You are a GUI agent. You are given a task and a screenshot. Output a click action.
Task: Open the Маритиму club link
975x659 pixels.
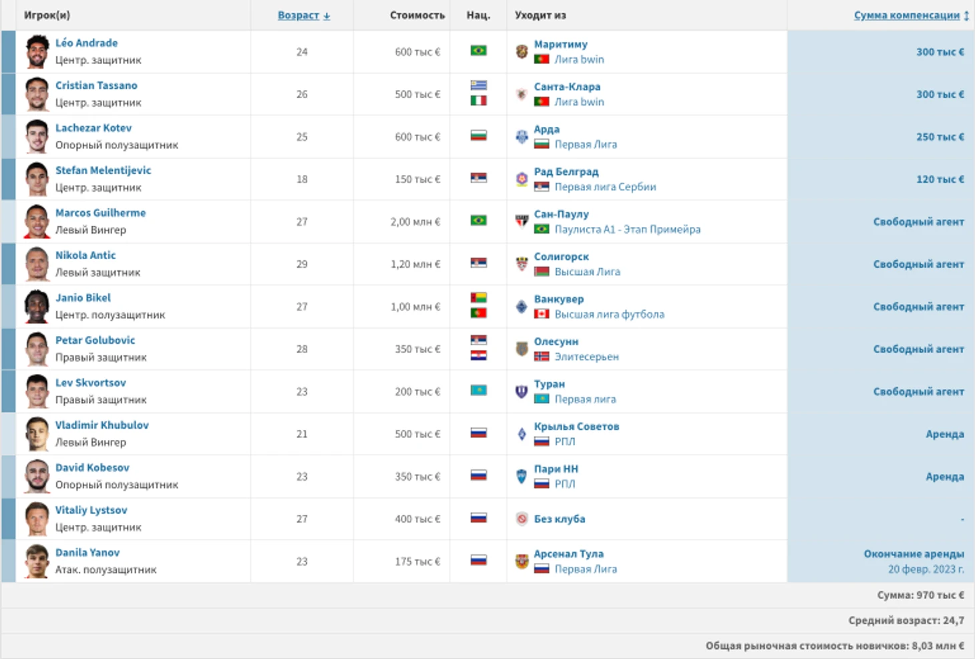coord(561,44)
